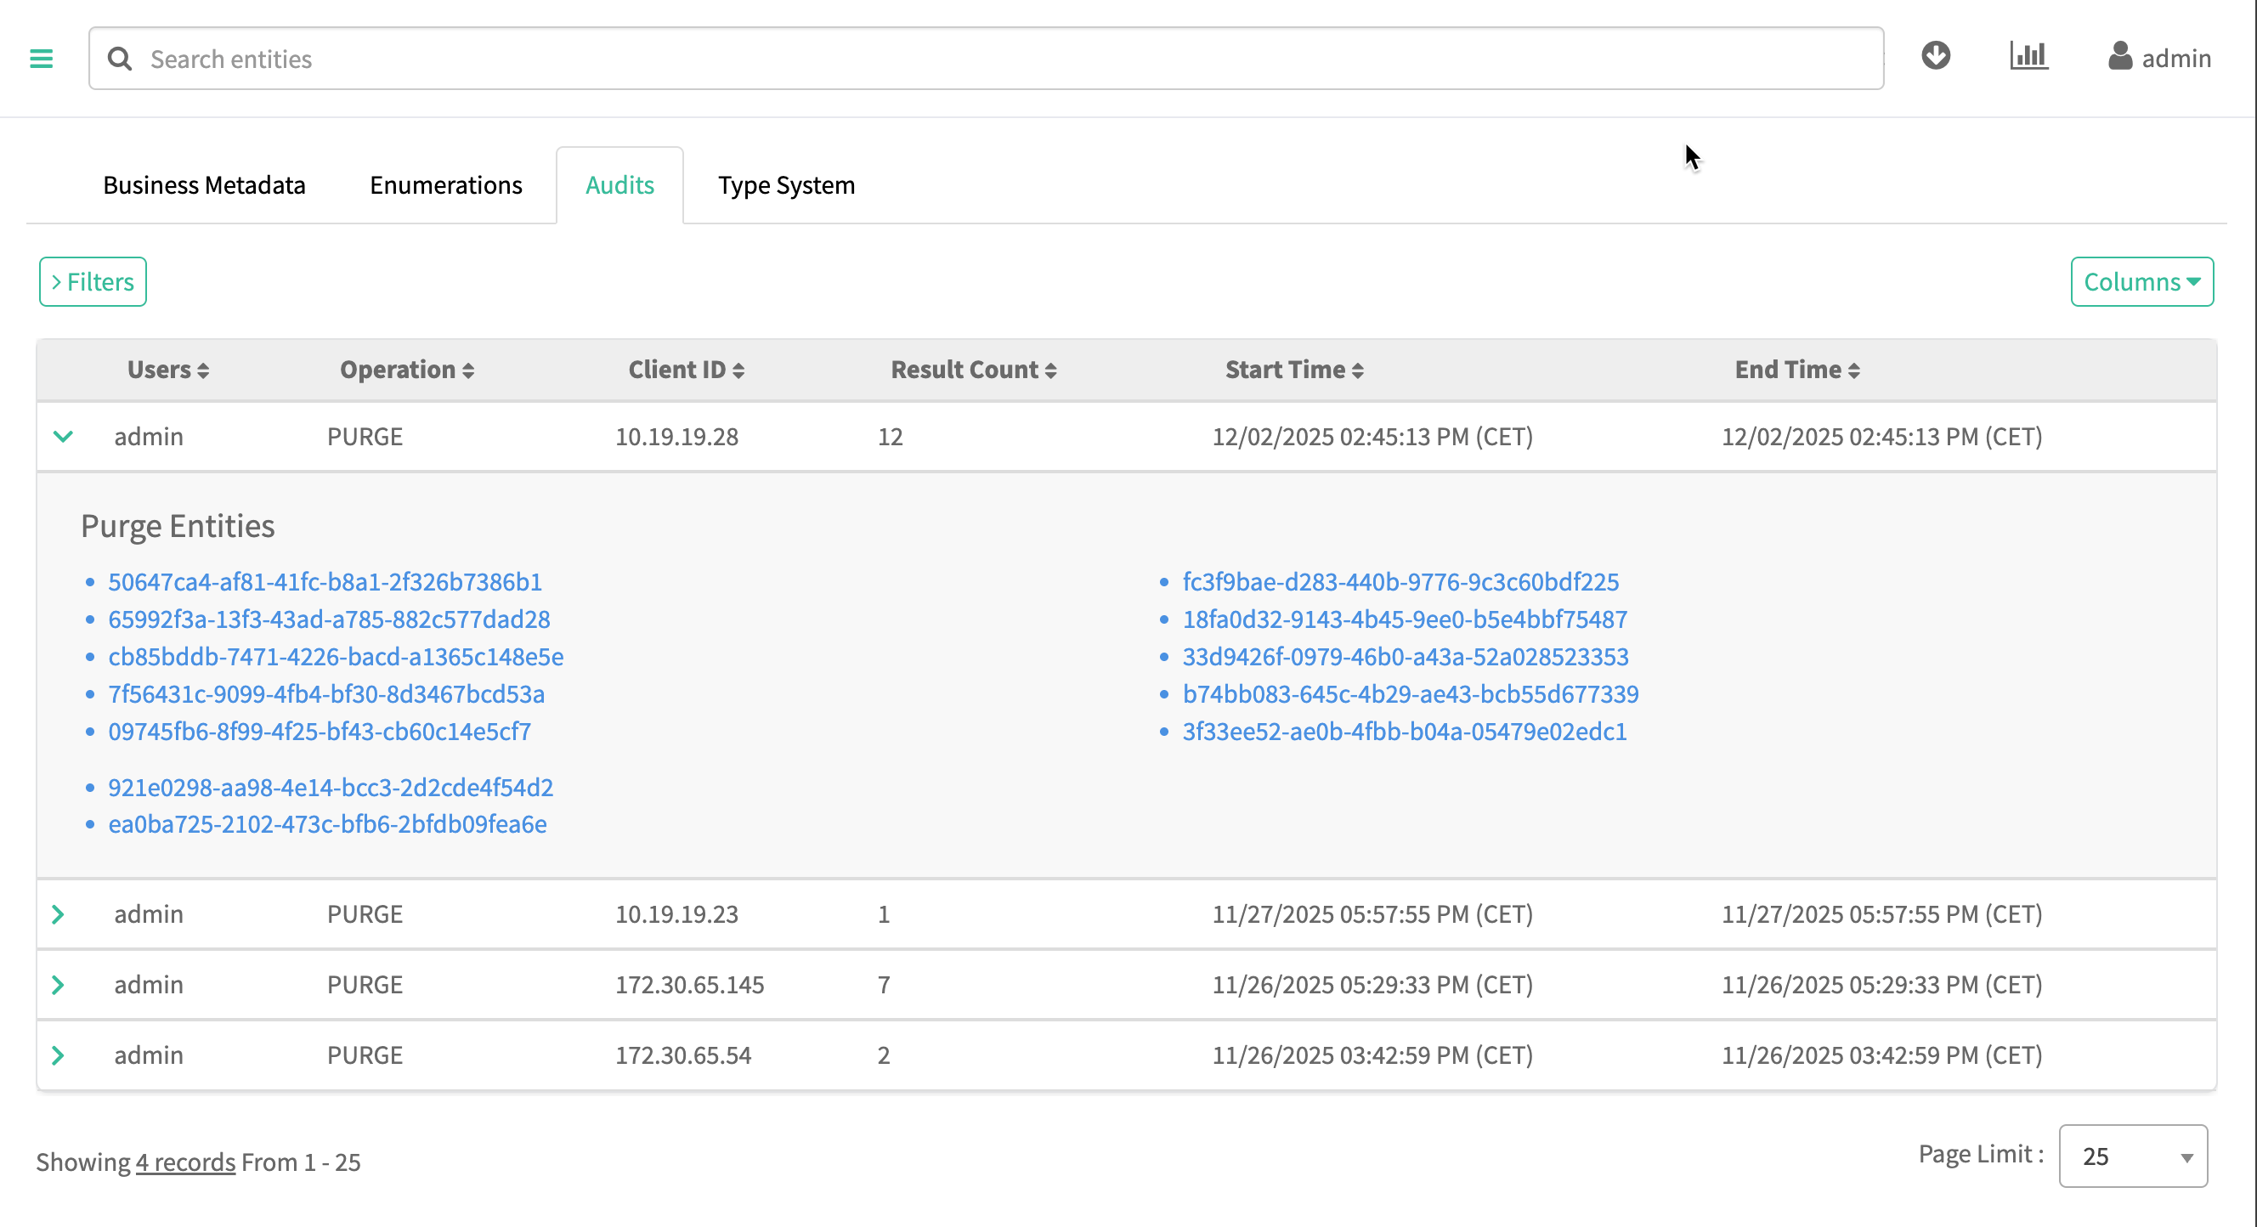Sort by Users column arrows
Image resolution: width=2257 pixels, height=1227 pixels.
click(x=203, y=371)
